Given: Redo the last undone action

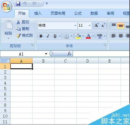Looking at the screenshot, I should [x=35, y=4].
